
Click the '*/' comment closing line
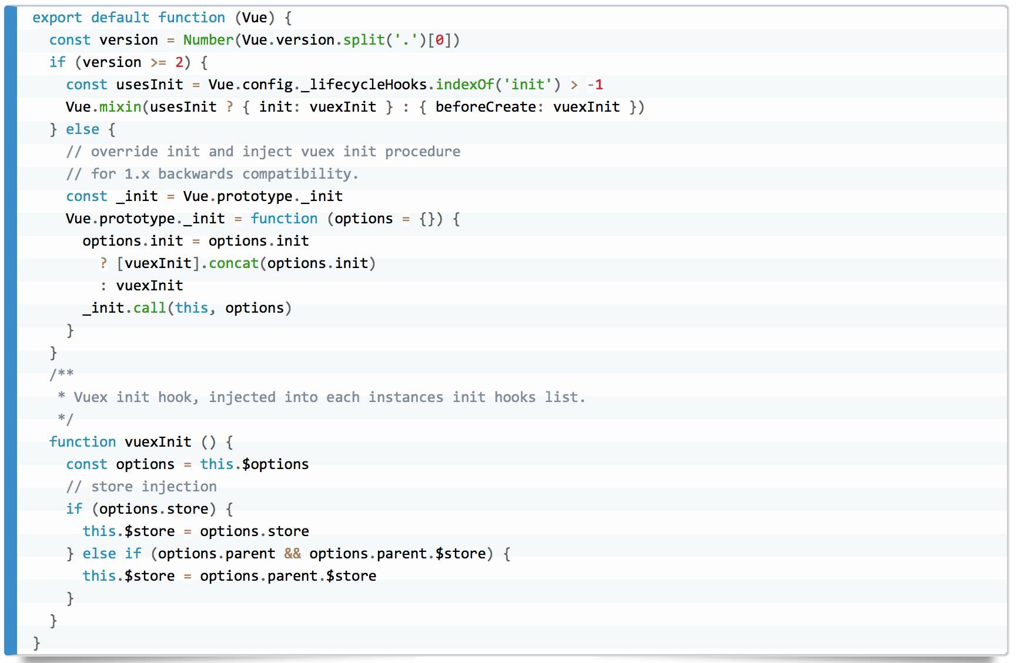65,420
